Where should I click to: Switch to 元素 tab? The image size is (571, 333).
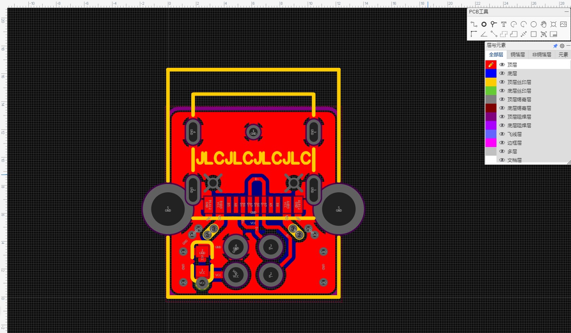(x=563, y=55)
